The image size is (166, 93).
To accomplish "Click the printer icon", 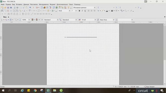I will [17, 7].
